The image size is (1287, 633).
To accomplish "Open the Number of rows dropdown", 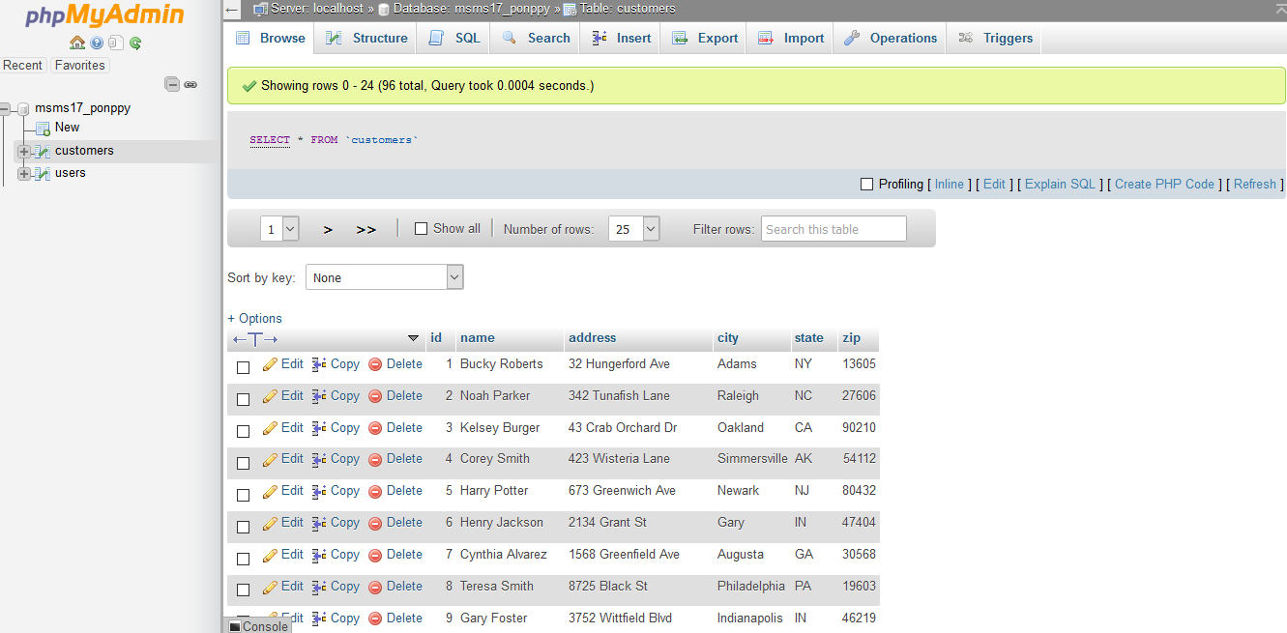I will pyautogui.click(x=634, y=229).
